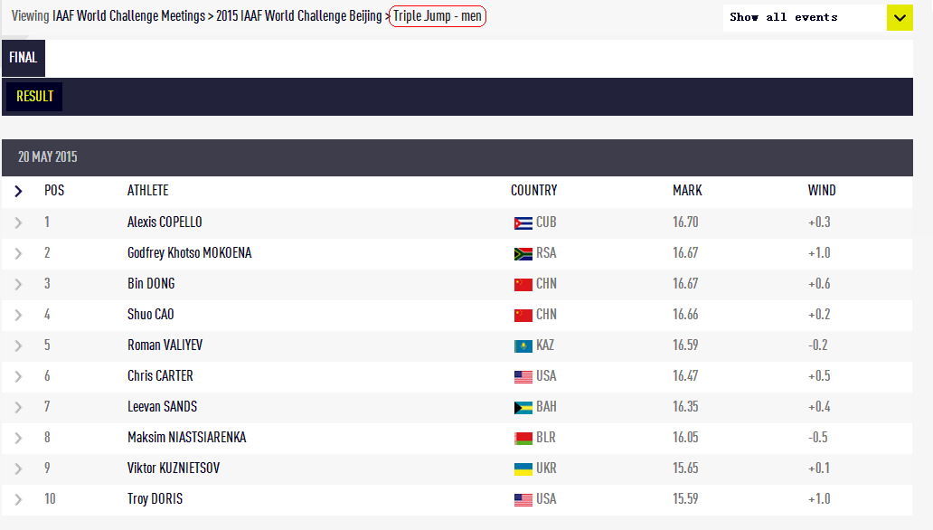933x530 pixels.
Task: Expand Roman VALIYEV row chevron
Action: point(18,346)
